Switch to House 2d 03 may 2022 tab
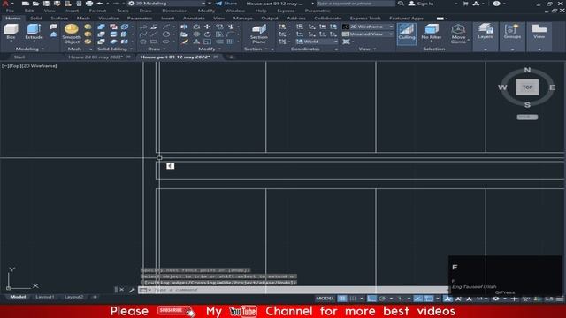 96,57
